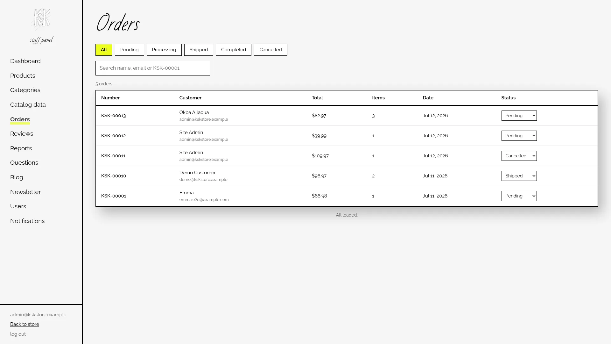611x344 pixels.
Task: Show all orders with the All filter
Action: point(104,50)
